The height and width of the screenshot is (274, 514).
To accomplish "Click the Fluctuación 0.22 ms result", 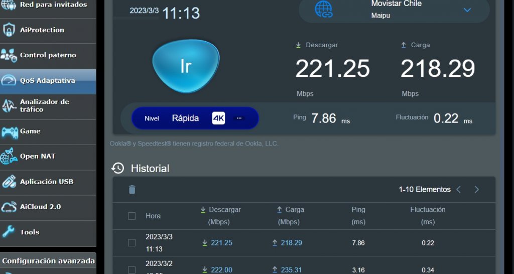I will pos(434,118).
